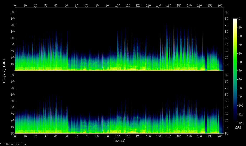Click the lower channel spectrogram plot
246x146 pixels.
pos(119,102)
